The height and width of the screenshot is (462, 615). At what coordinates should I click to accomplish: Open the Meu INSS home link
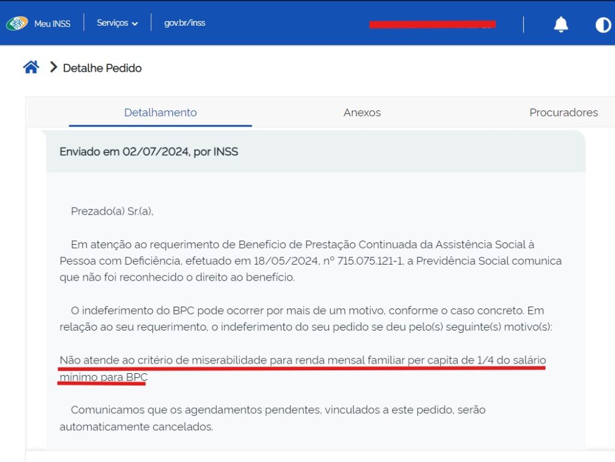pos(52,23)
